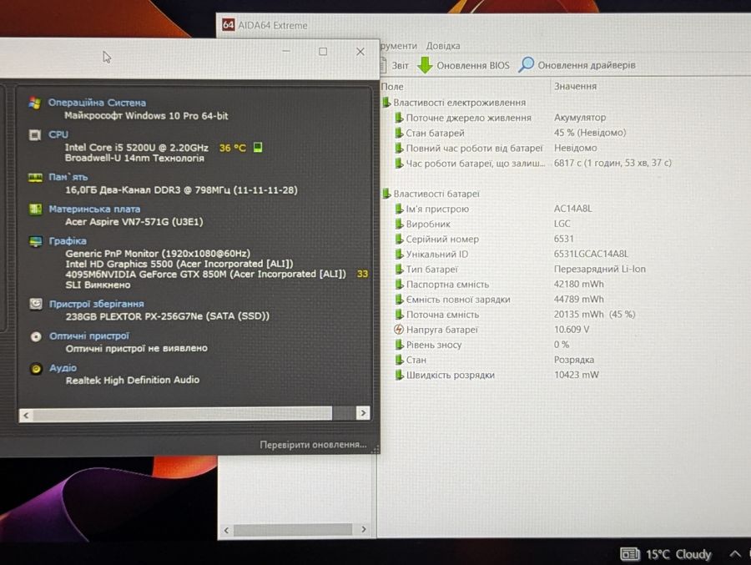Open the Графіка section link
Viewport: 751px width, 565px height.
pos(68,241)
